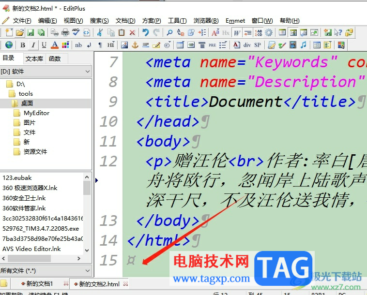Open list tag dropdown
Screen dimensions: 367x295
point(223,44)
